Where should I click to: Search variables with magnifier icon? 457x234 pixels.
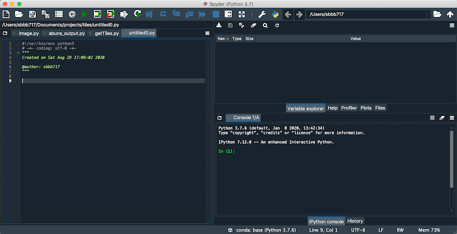tap(265, 25)
